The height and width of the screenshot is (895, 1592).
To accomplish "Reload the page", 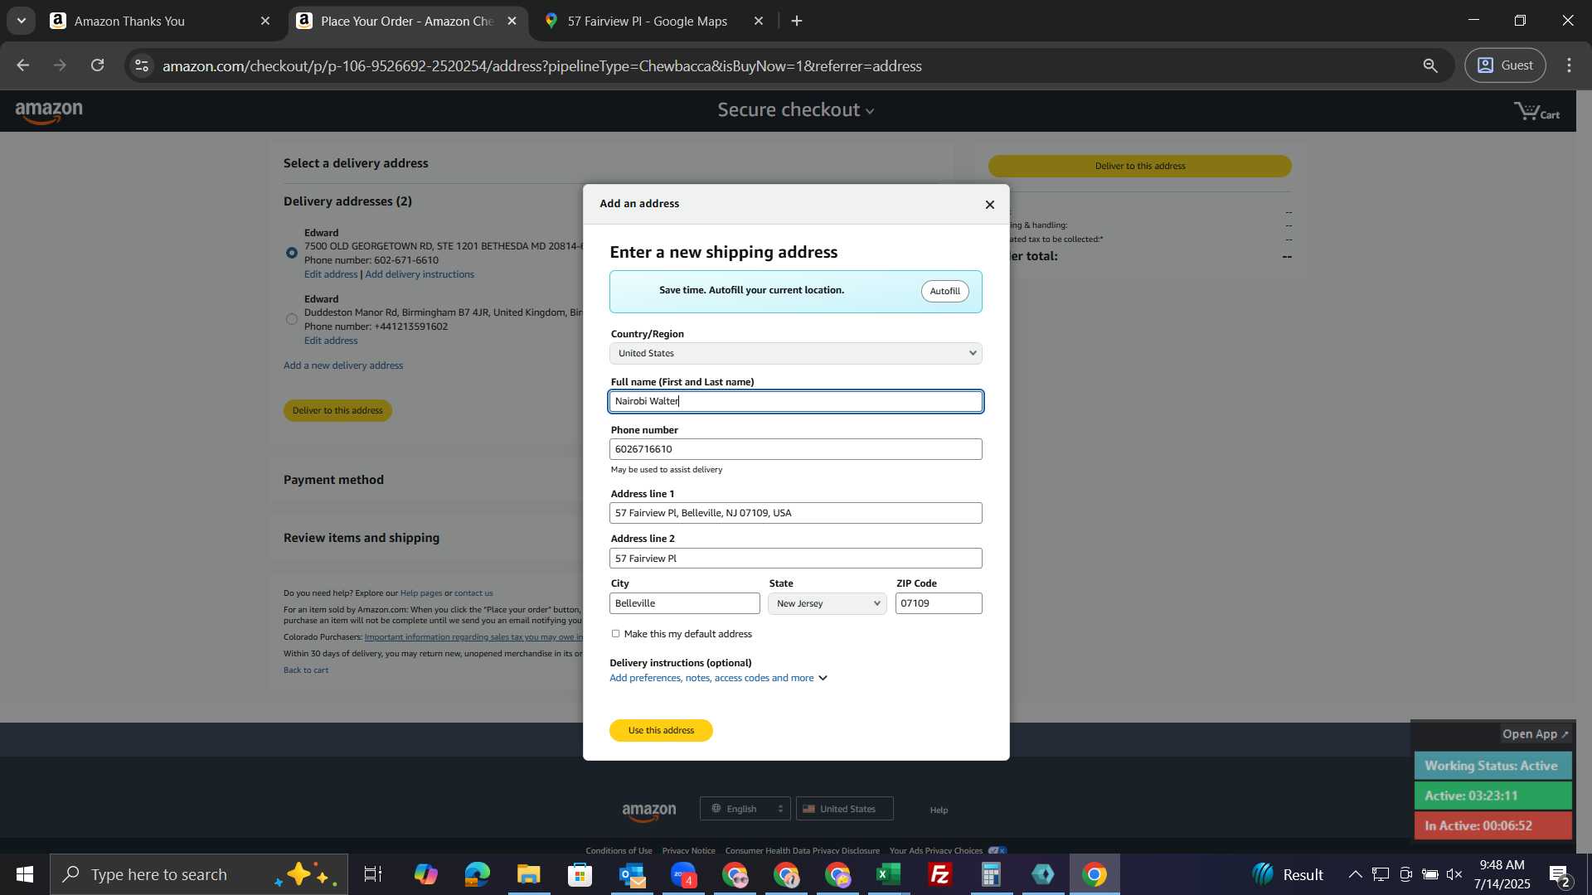I will pos(98,65).
